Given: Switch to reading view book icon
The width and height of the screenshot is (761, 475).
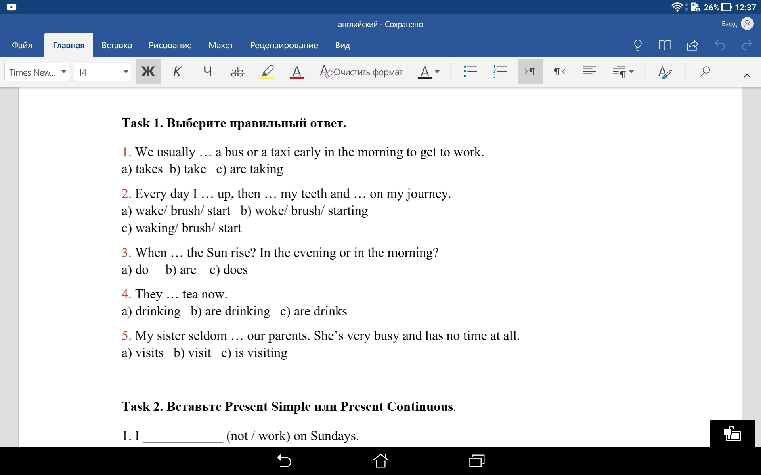Looking at the screenshot, I should 665,45.
